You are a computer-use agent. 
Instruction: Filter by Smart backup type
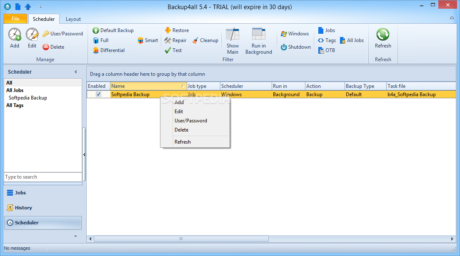(x=147, y=40)
